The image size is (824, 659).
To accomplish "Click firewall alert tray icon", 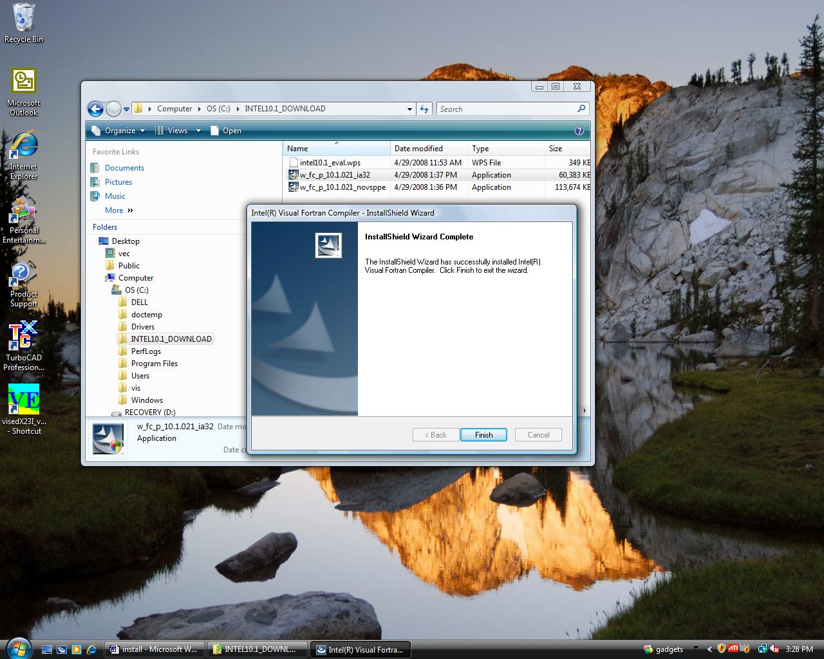I will (x=745, y=649).
